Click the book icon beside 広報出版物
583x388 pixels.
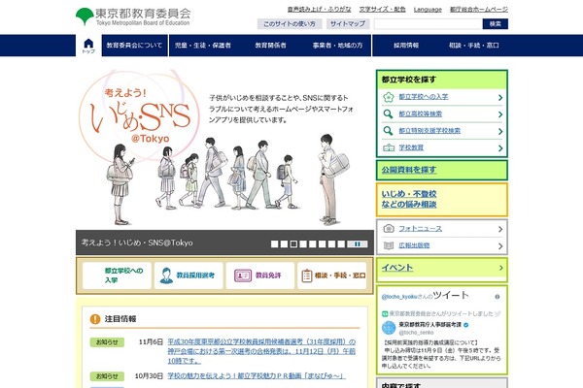[389, 245]
